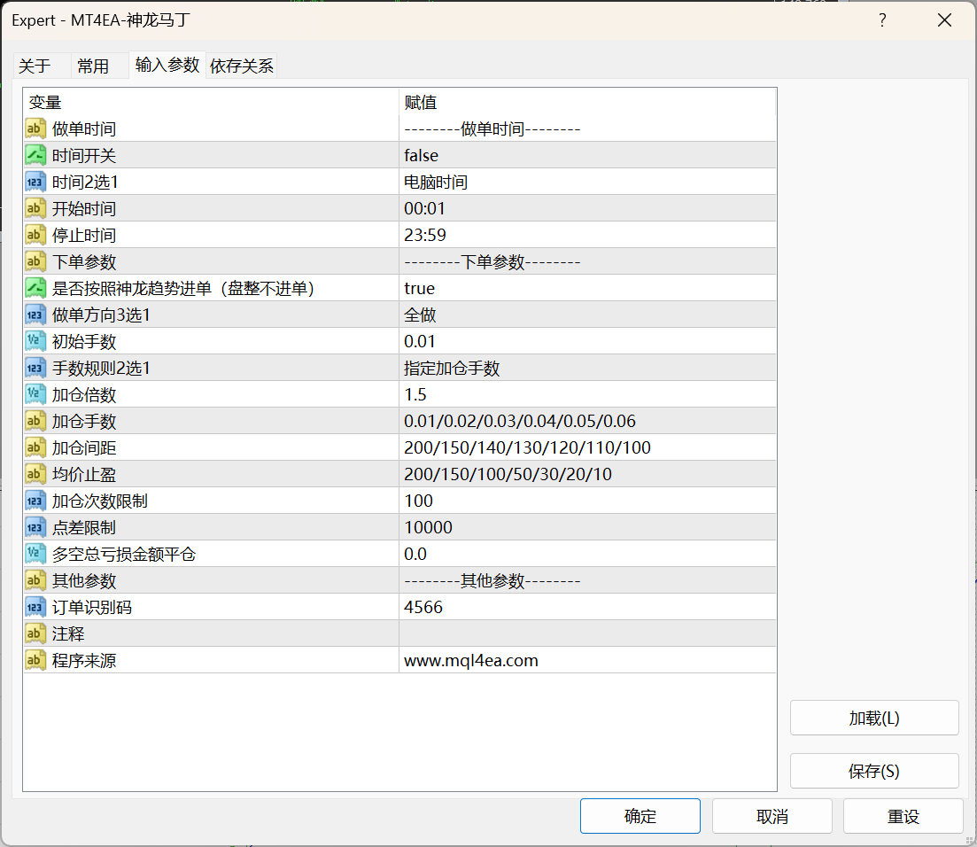Viewport: 977px width, 847px height.
Task: Click the 加载(L) button
Action: [x=873, y=718]
